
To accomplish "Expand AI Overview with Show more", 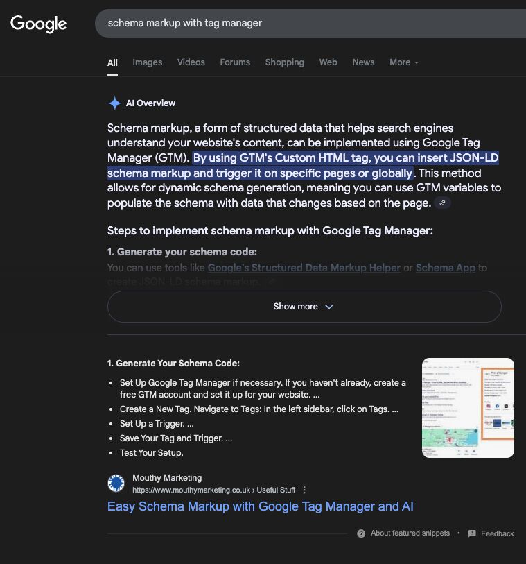I will click(x=304, y=307).
